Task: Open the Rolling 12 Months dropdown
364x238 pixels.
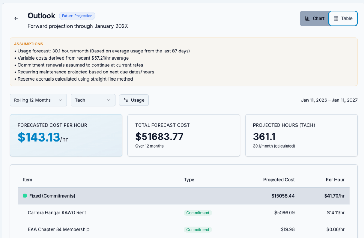Action: point(38,100)
